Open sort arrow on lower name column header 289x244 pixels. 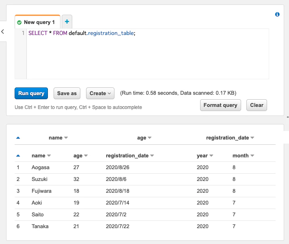pyautogui.click(x=49, y=156)
